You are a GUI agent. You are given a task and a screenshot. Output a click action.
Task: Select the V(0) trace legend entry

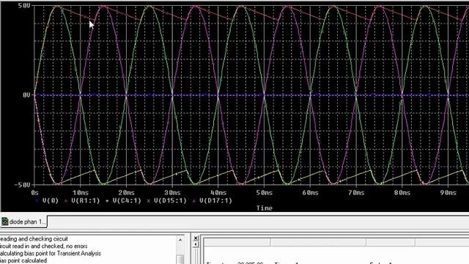51,200
